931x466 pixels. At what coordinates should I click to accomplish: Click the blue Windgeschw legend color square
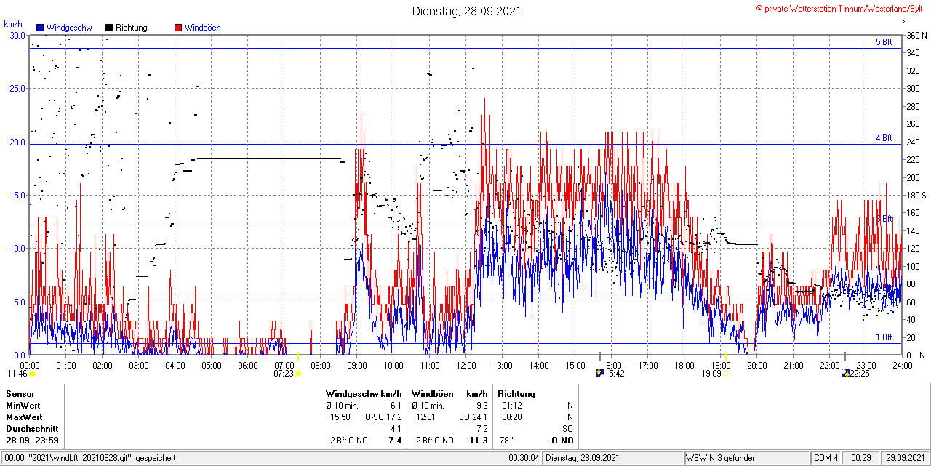click(40, 28)
